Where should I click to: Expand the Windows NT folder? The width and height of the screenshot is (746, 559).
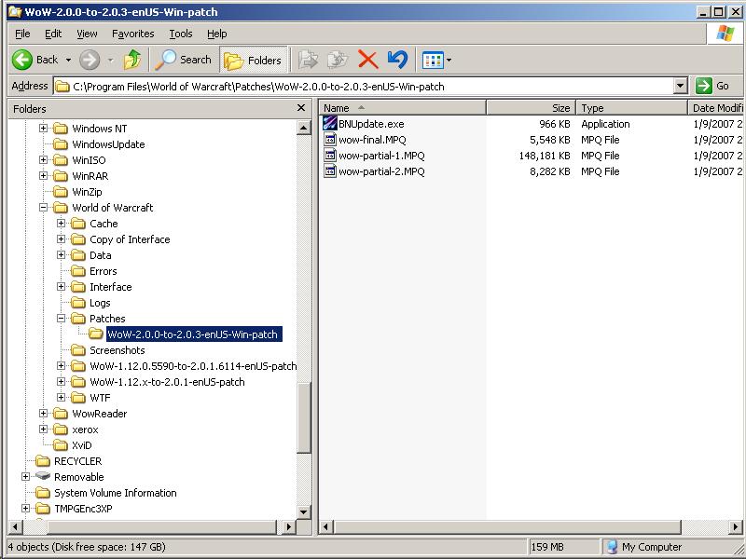[43, 128]
